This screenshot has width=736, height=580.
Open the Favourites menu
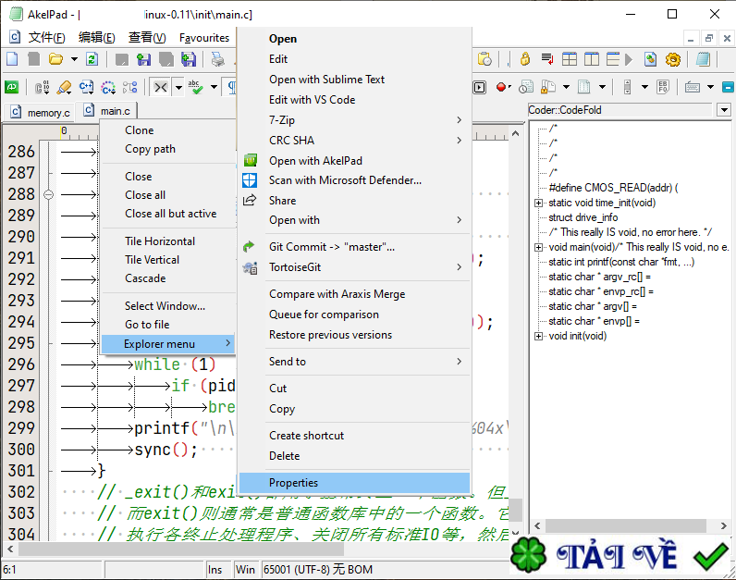(x=204, y=38)
